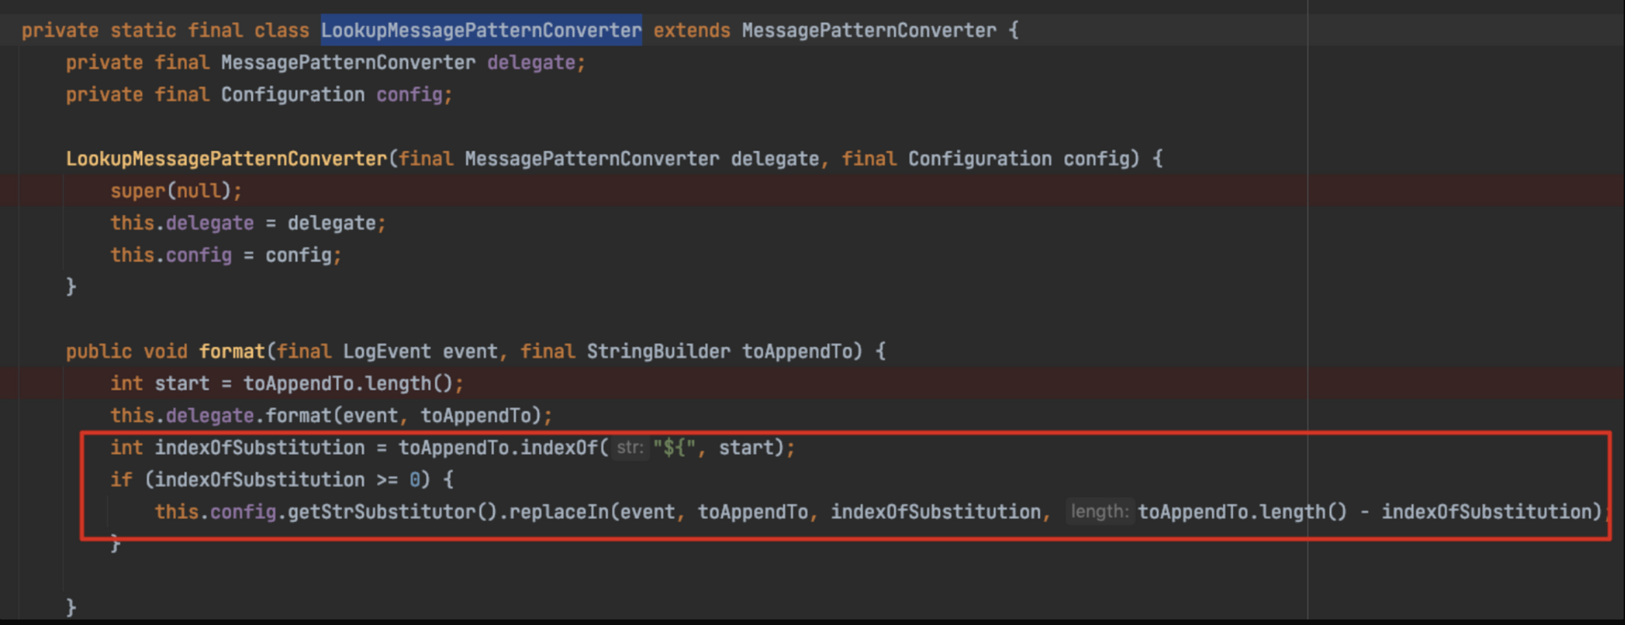Click the 'extends' keyword in class declaration
This screenshot has width=1625, height=625.
[691, 30]
